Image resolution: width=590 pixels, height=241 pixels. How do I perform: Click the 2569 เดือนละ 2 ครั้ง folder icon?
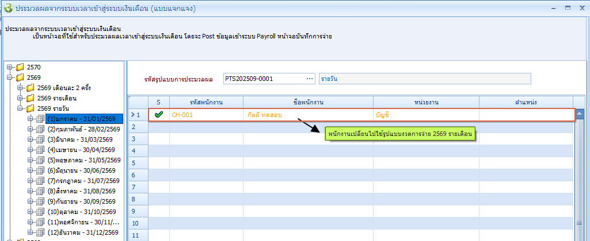[x=30, y=88]
